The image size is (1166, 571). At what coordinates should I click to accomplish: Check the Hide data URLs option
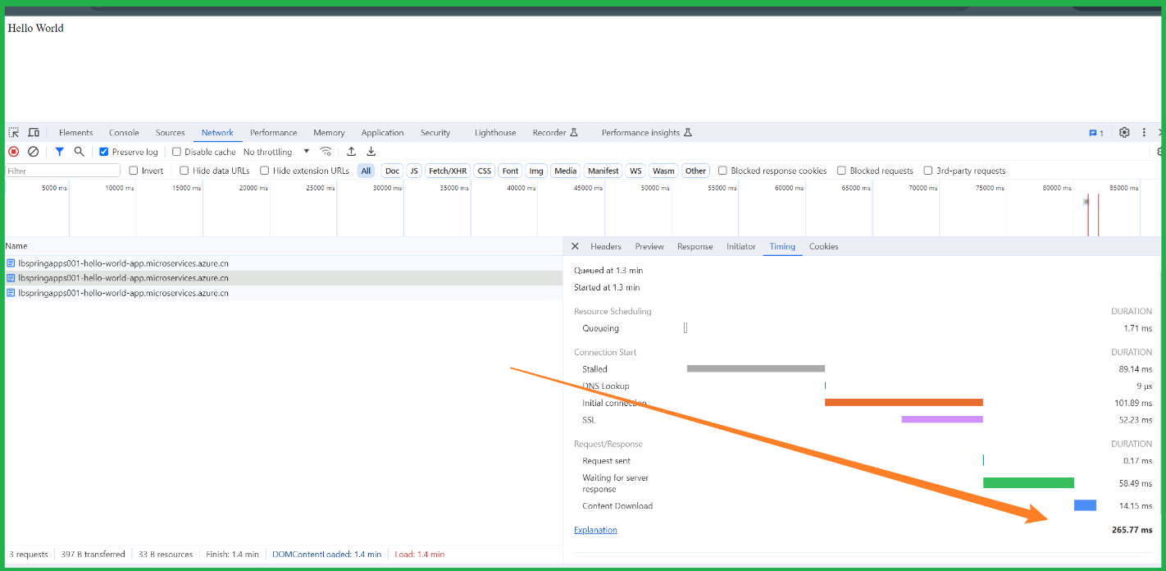click(x=184, y=171)
